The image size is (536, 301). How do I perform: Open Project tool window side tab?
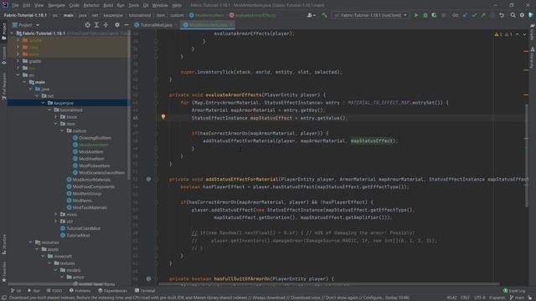pos(3,32)
